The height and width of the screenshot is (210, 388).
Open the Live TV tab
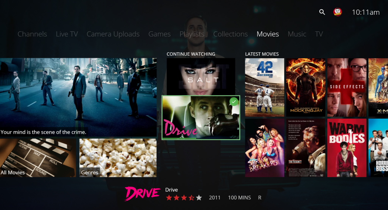pos(67,34)
